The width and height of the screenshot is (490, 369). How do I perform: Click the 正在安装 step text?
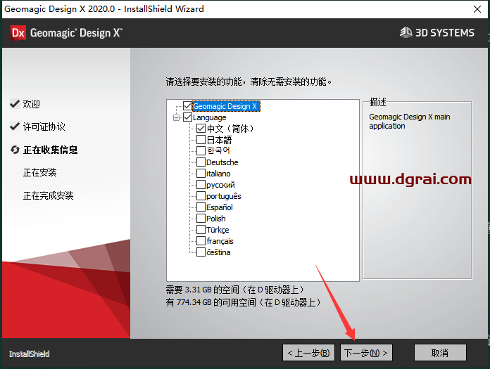pos(39,172)
